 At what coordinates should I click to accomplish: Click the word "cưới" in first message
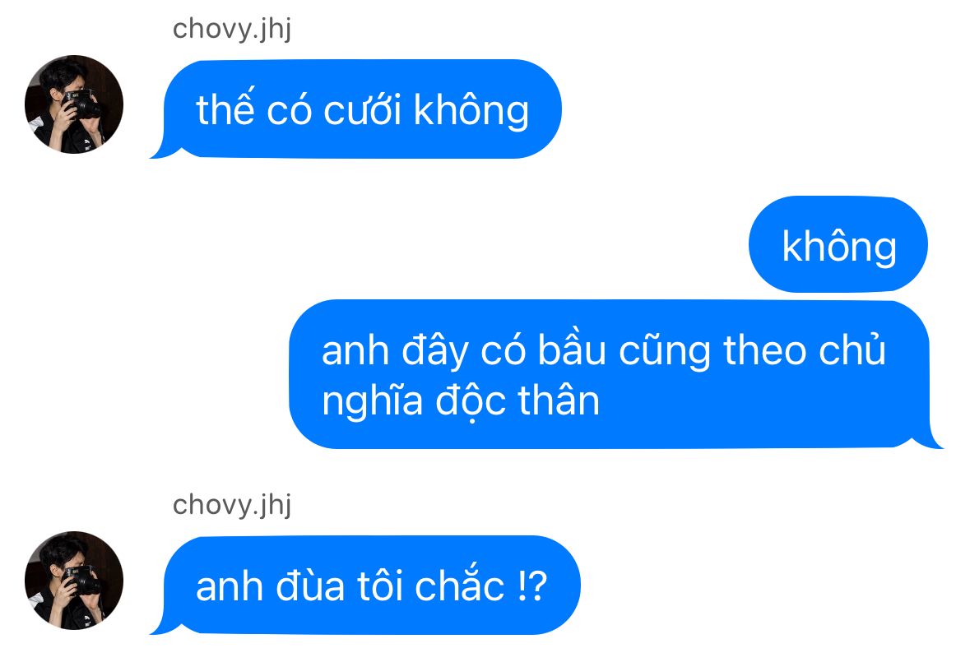(x=363, y=110)
